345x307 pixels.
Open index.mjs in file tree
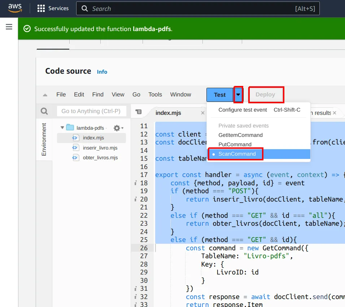pos(93,138)
